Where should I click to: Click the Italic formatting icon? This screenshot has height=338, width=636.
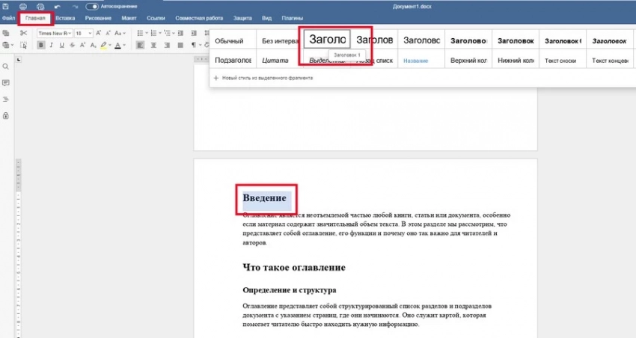pos(52,46)
